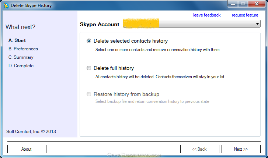Open the leave feedback link
The width and height of the screenshot is (268, 158).
click(x=207, y=15)
